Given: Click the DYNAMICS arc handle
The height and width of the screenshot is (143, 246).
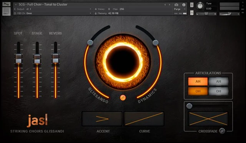Looking at the screenshot, I should tap(155, 42).
